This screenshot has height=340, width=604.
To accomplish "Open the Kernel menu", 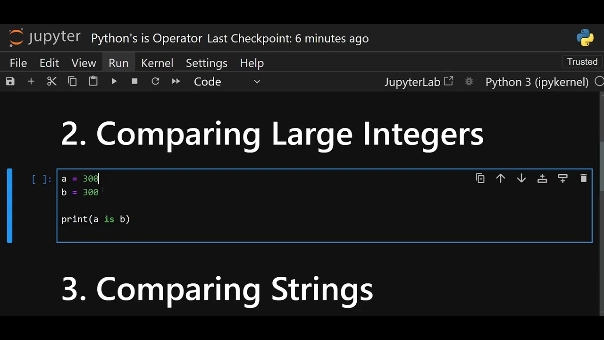I will pos(157,63).
